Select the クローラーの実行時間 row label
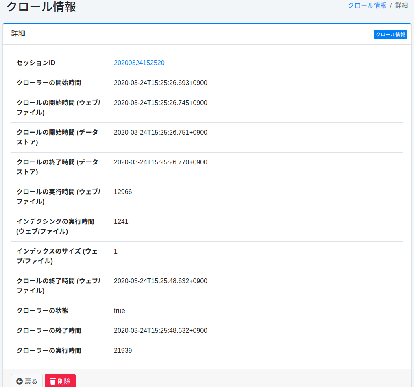This screenshot has width=414, height=387. click(49, 350)
